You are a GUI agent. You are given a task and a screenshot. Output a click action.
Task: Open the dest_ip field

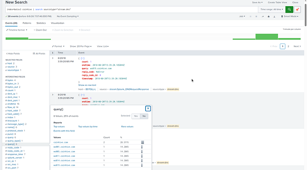(x=11, y=94)
